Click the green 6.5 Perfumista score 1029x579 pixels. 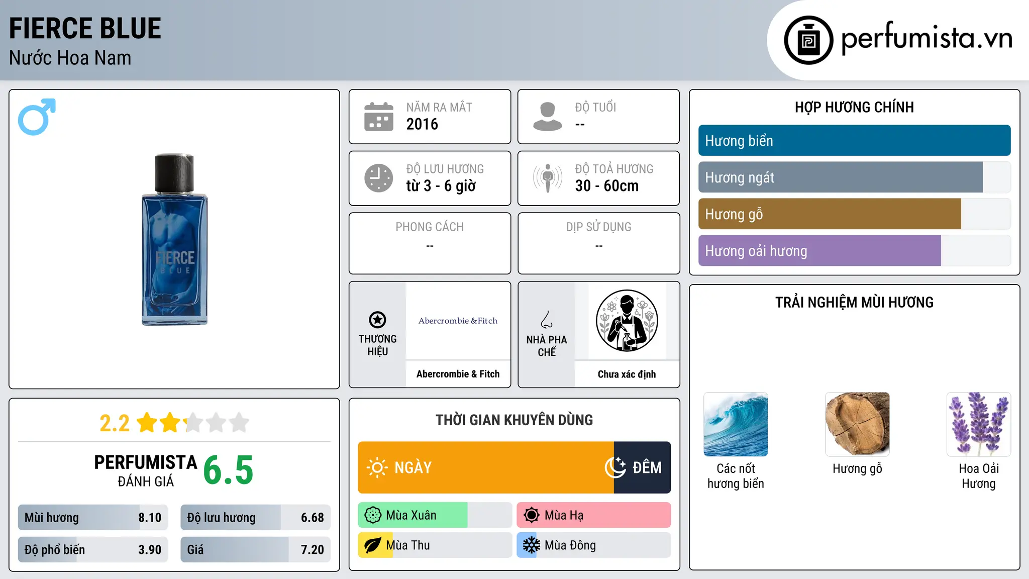tap(229, 470)
